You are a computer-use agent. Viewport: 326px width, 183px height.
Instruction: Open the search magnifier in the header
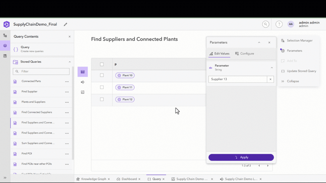tap(266, 24)
